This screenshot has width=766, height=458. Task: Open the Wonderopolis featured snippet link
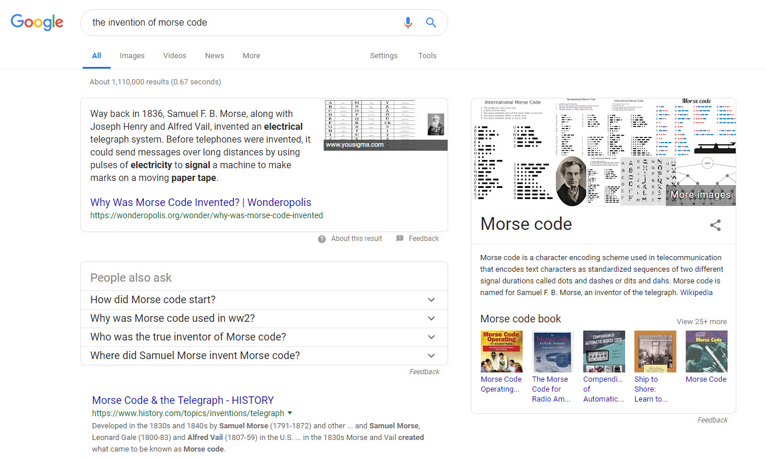coord(201,203)
